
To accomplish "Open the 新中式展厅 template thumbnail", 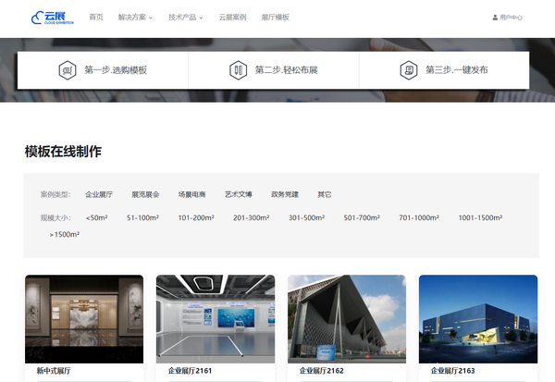I will [x=84, y=317].
